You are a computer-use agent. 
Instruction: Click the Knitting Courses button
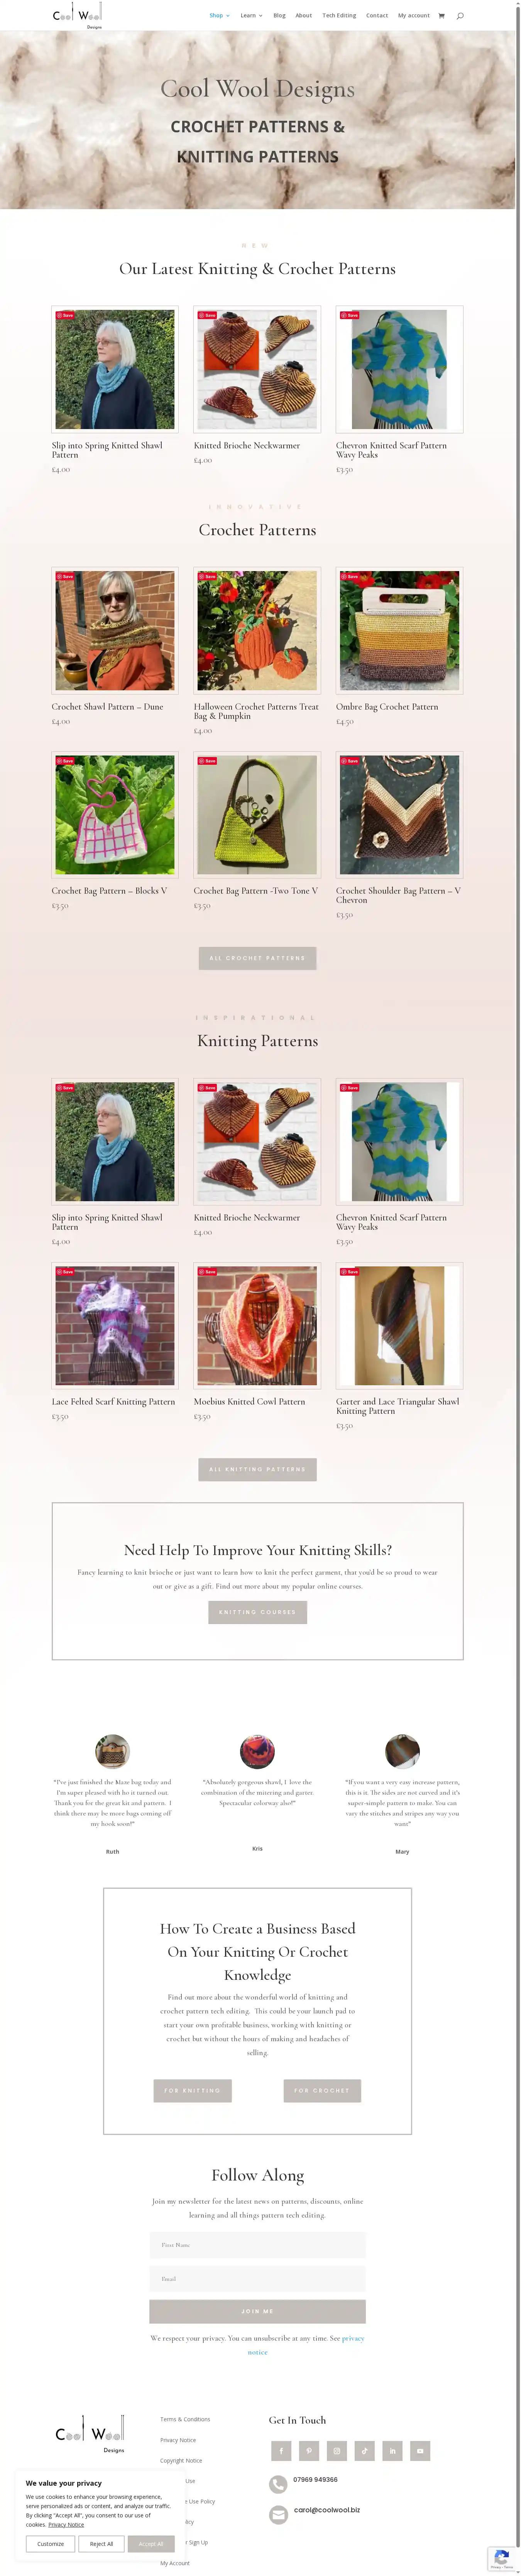pos(257,1612)
